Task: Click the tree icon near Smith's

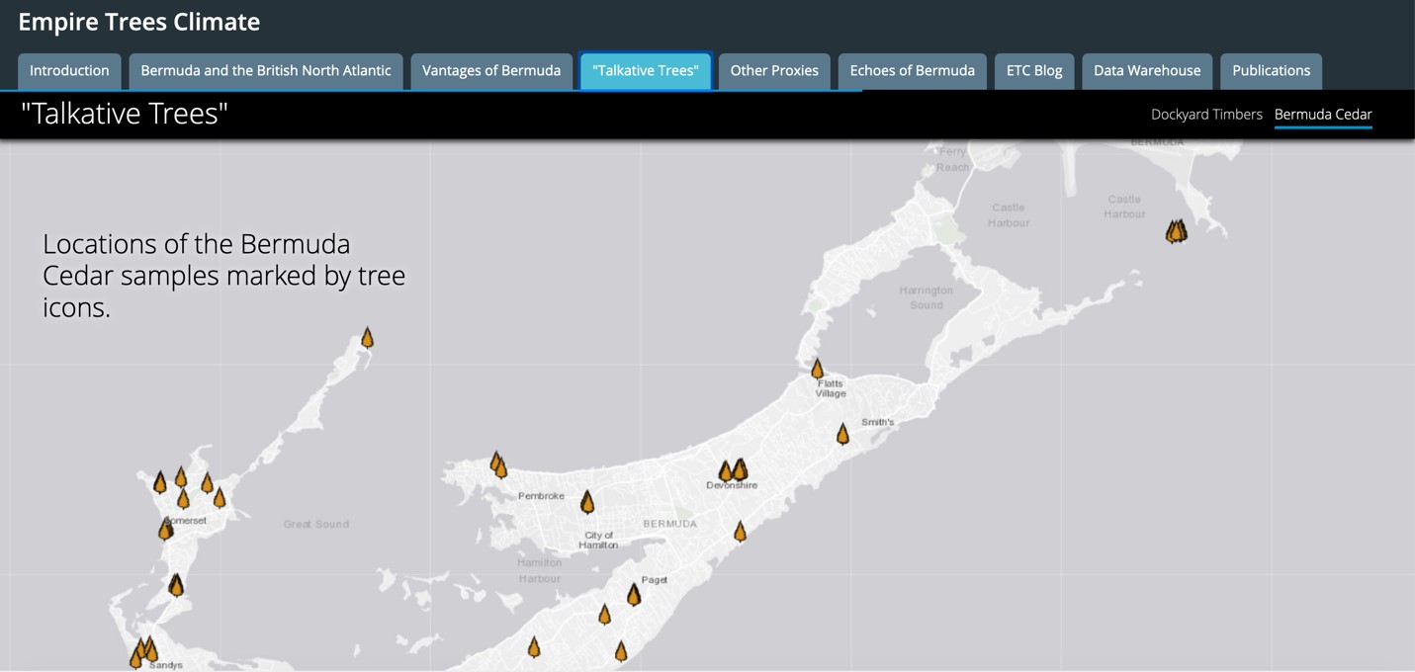Action: pos(842,434)
